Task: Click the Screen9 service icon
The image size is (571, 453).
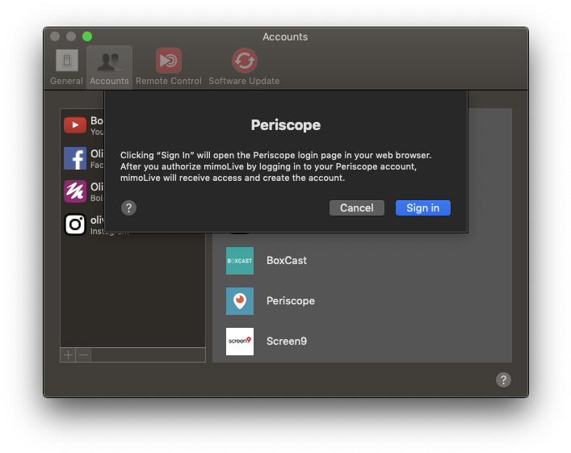Action: (240, 342)
